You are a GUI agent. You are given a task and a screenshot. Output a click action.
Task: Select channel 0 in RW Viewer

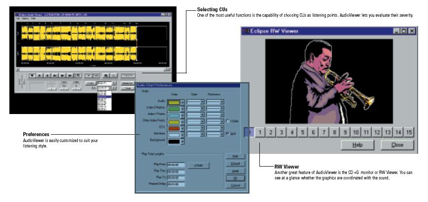[x=249, y=133]
